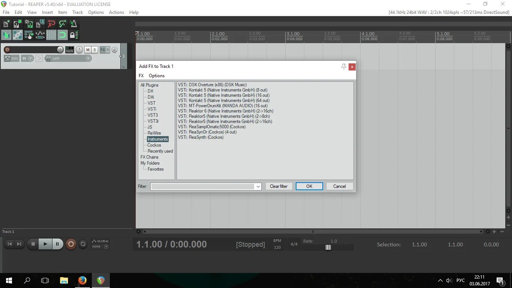This screenshot has height=288, width=512.
Task: Click the track phase invert icon
Action: [115, 49]
